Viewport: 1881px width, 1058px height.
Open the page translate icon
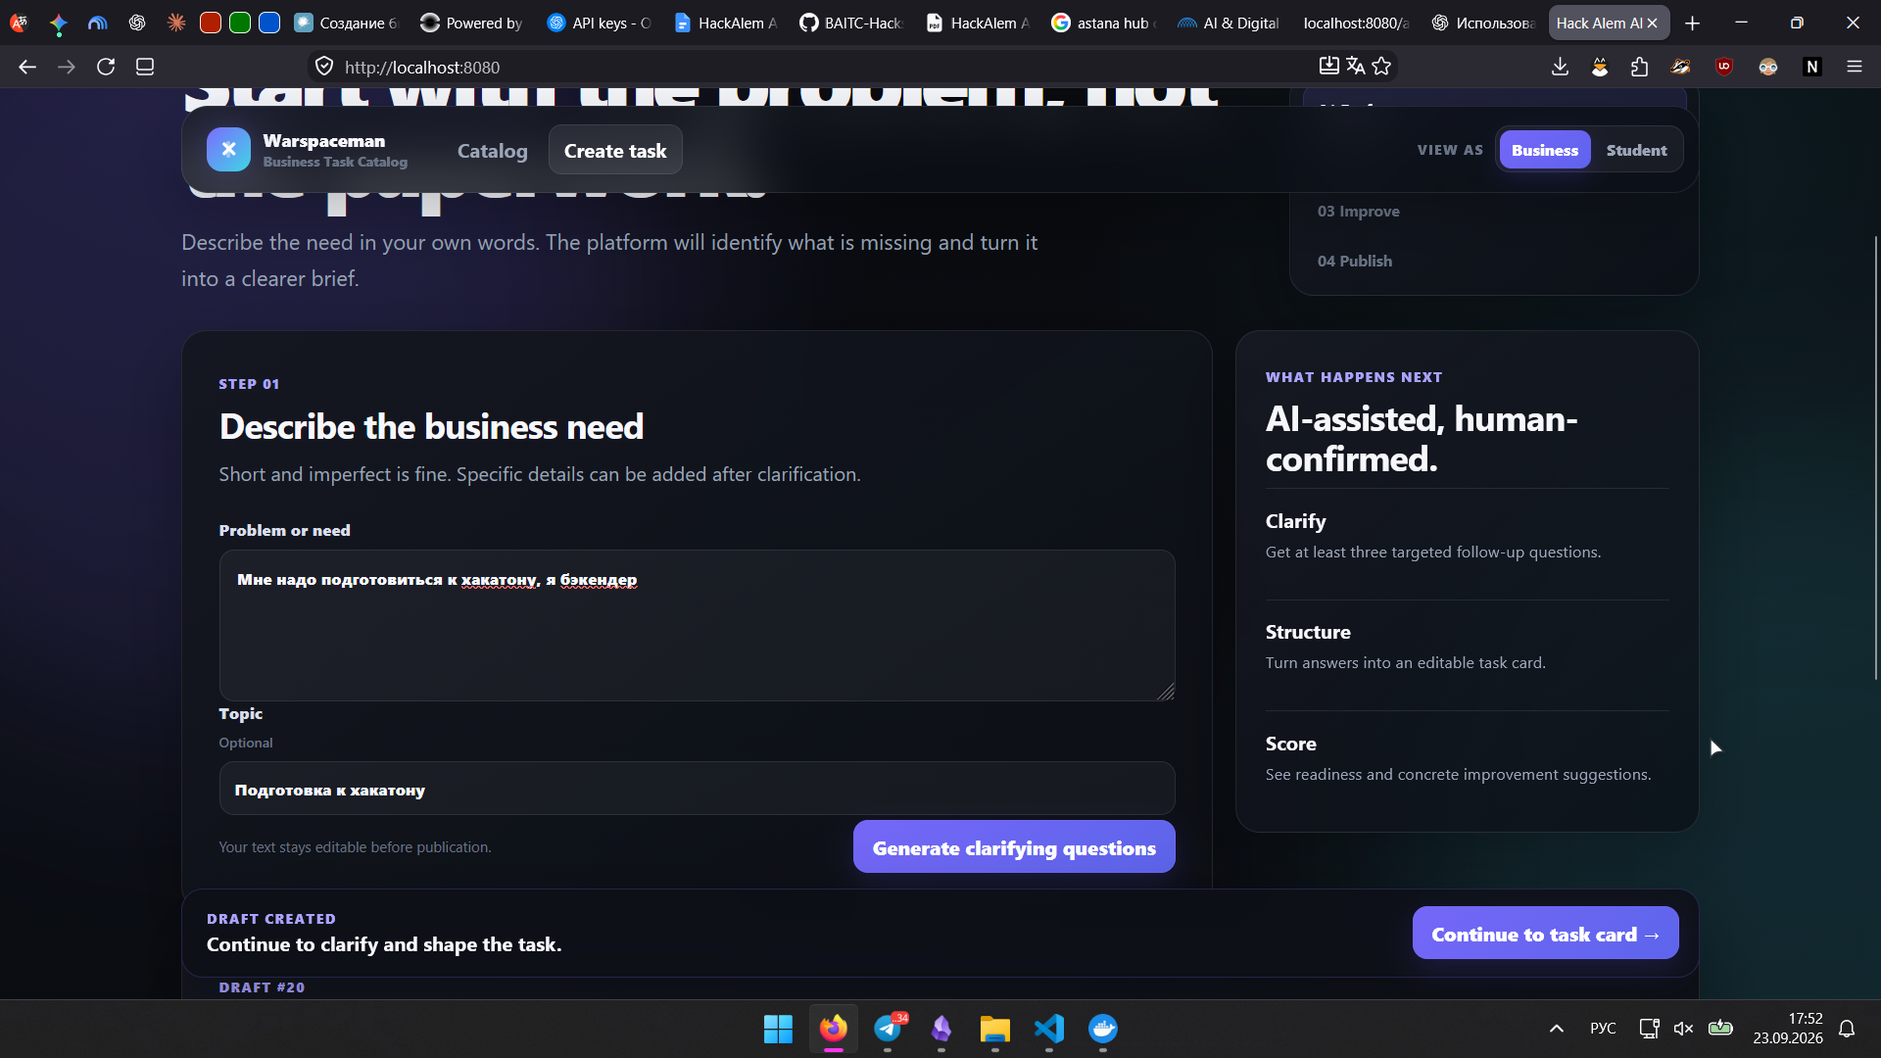(x=1356, y=66)
